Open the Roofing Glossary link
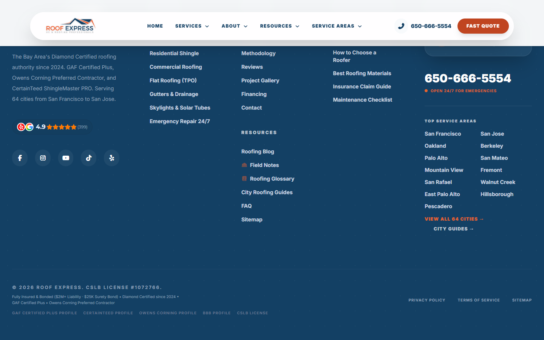 pos(268,179)
